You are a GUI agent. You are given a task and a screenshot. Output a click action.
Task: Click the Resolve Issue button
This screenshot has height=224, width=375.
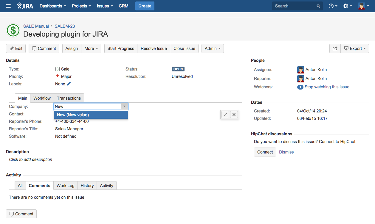(154, 48)
